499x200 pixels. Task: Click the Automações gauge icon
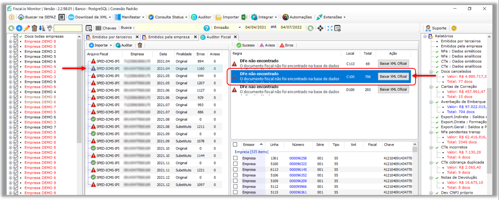(x=286, y=17)
